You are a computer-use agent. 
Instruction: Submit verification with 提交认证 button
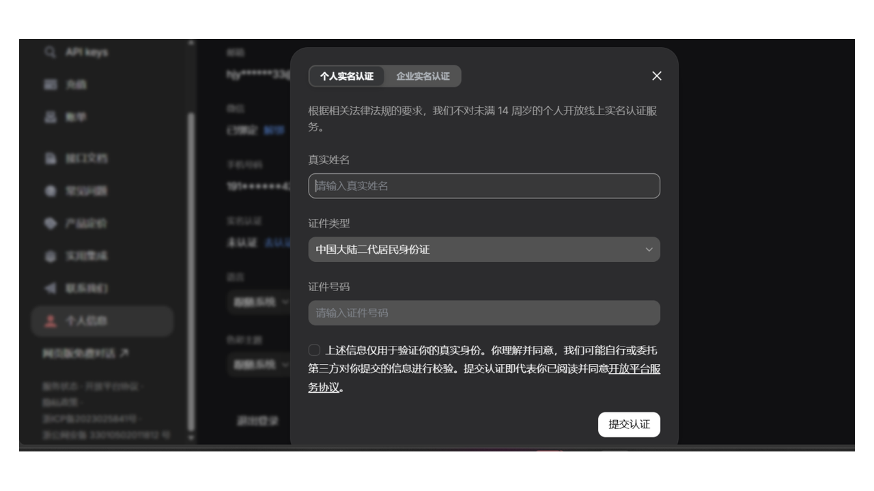tap(629, 424)
